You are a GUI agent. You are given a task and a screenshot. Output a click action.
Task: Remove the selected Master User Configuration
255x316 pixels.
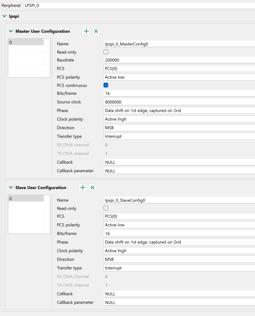(x=96, y=31)
